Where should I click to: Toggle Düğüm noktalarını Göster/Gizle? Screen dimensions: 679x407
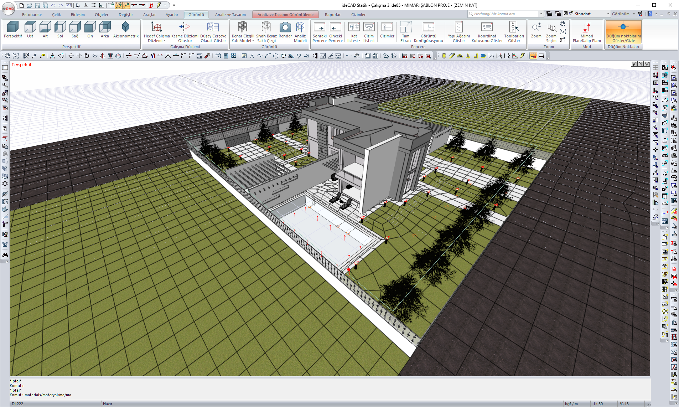click(x=623, y=32)
